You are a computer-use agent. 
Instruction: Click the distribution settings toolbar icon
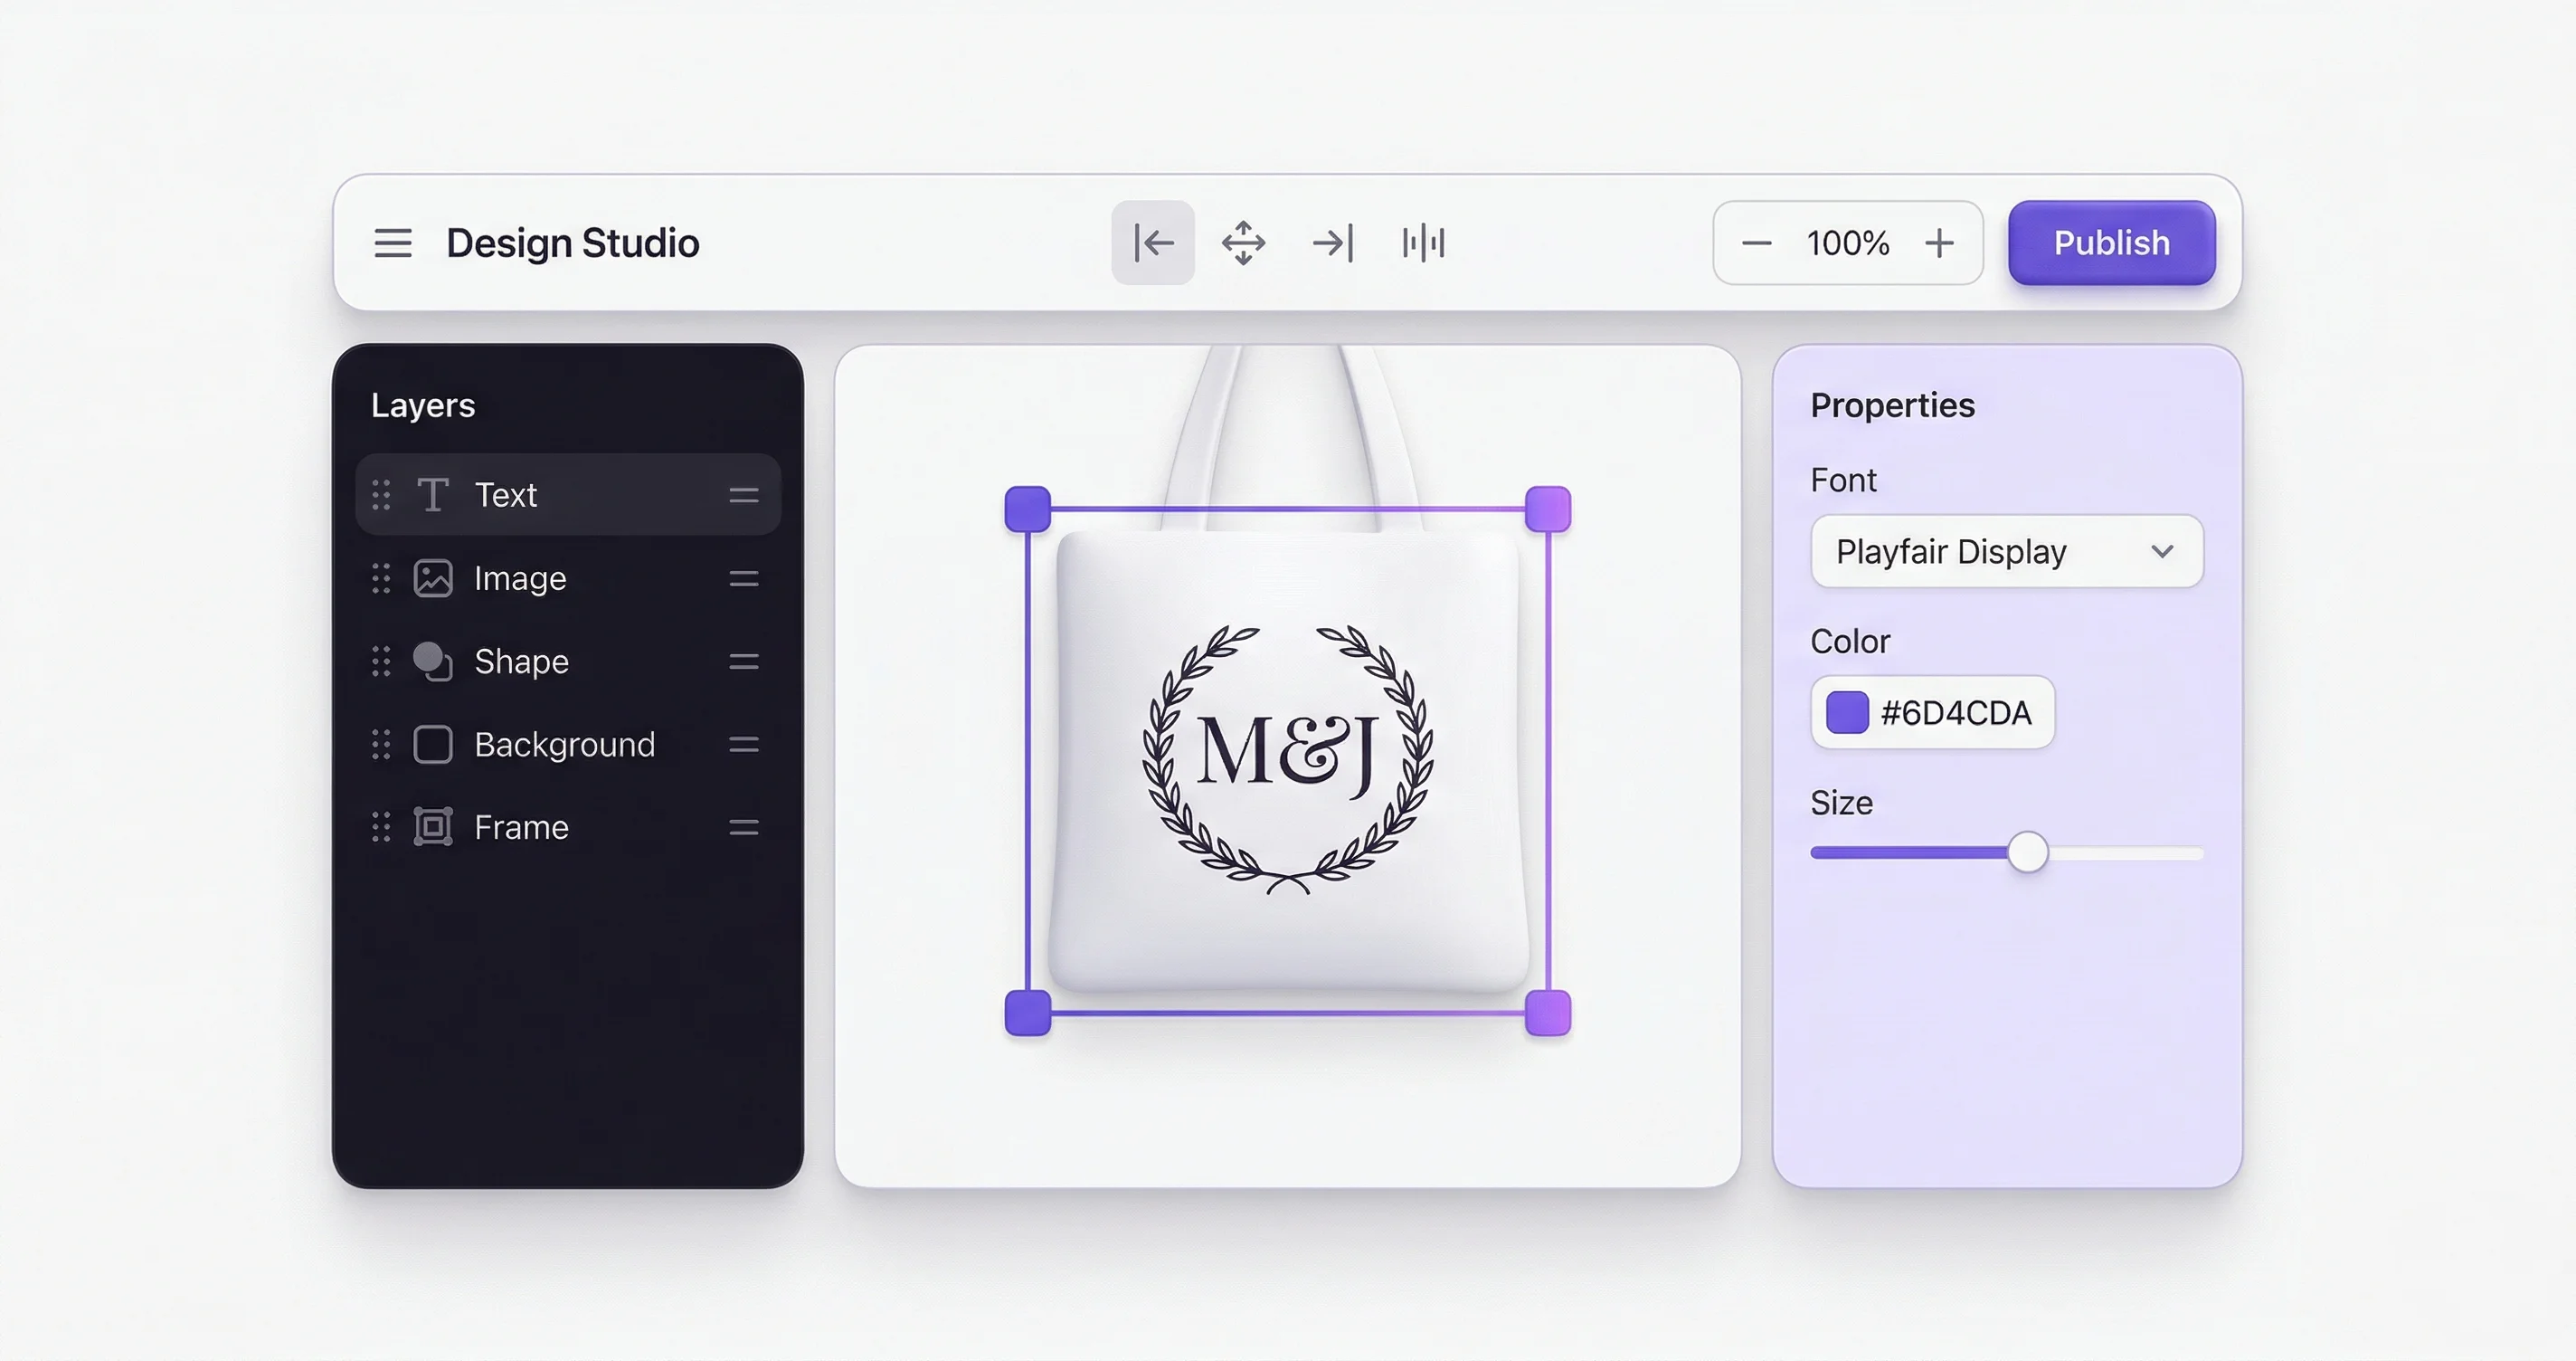pyautogui.click(x=1422, y=243)
